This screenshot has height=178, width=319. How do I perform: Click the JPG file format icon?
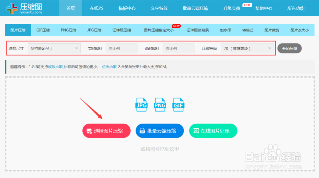coord(141,105)
